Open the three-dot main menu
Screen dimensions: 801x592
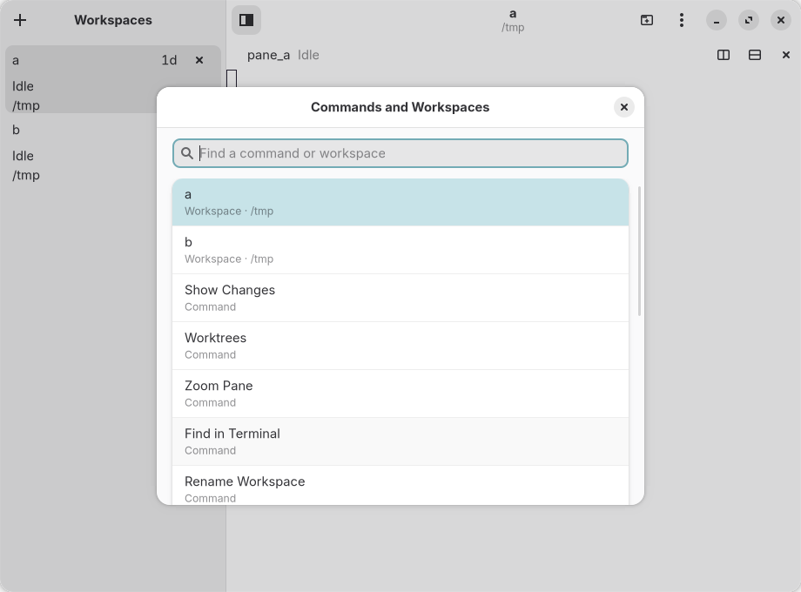[682, 20]
